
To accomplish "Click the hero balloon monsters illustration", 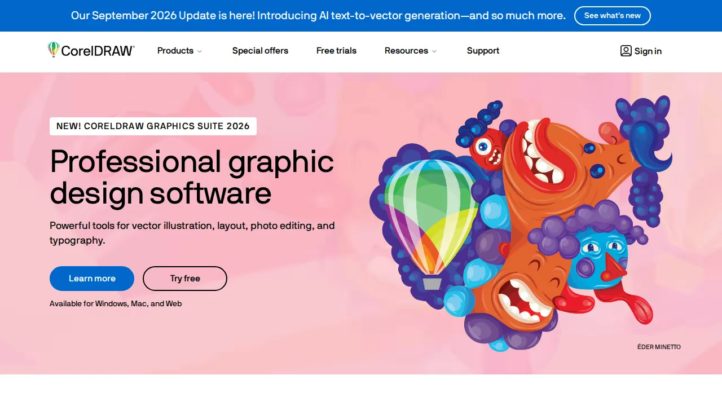I will tap(520, 223).
